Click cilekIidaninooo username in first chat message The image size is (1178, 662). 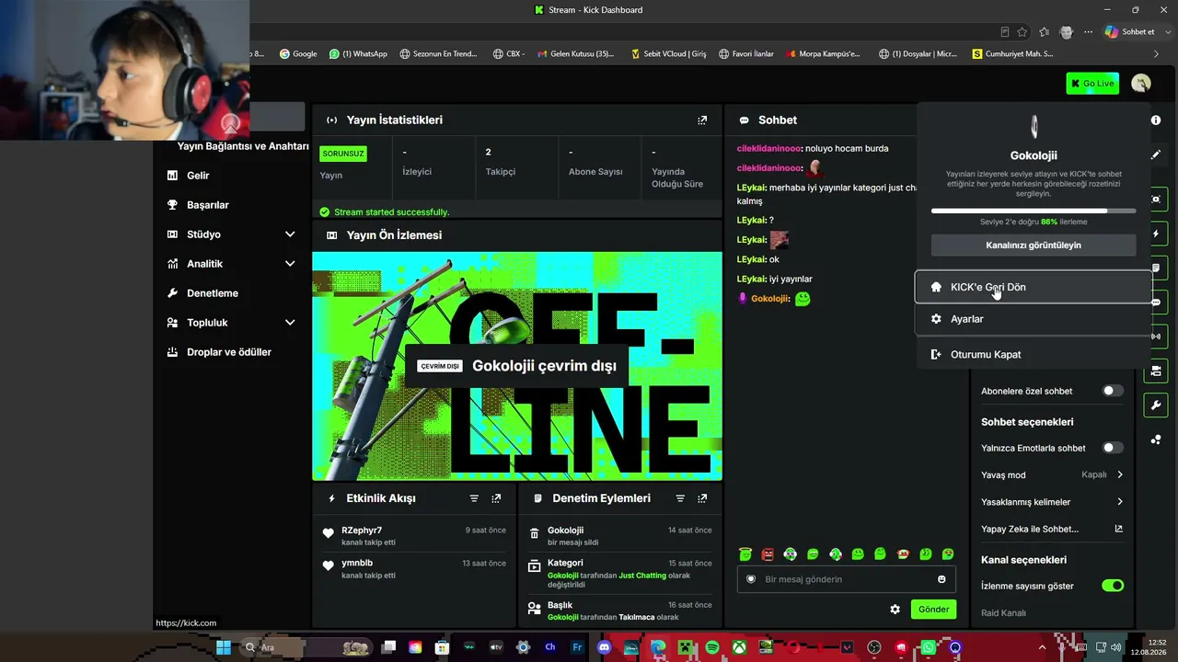coord(769,148)
